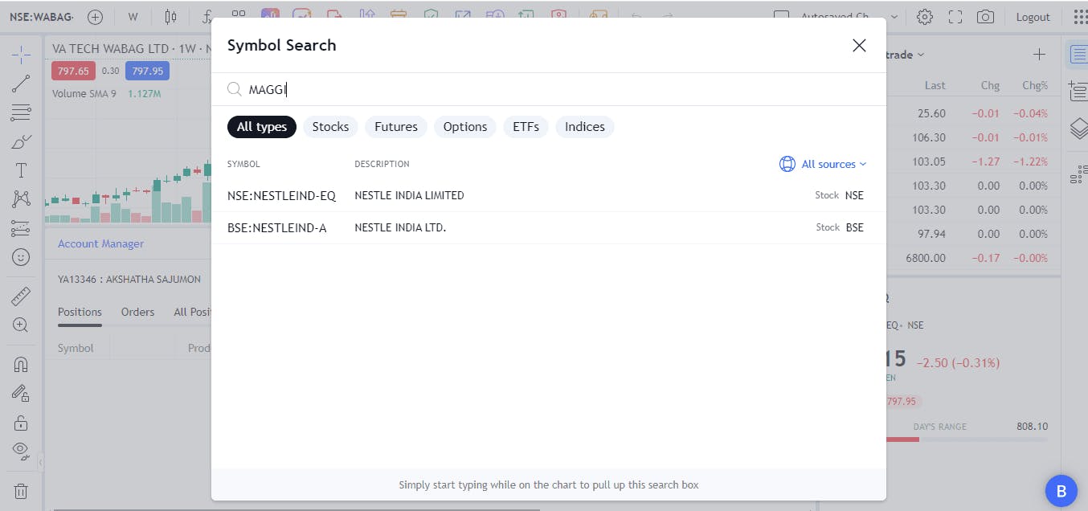The width and height of the screenshot is (1088, 511).
Task: Click the remove drawings trash icon
Action: tap(21, 490)
